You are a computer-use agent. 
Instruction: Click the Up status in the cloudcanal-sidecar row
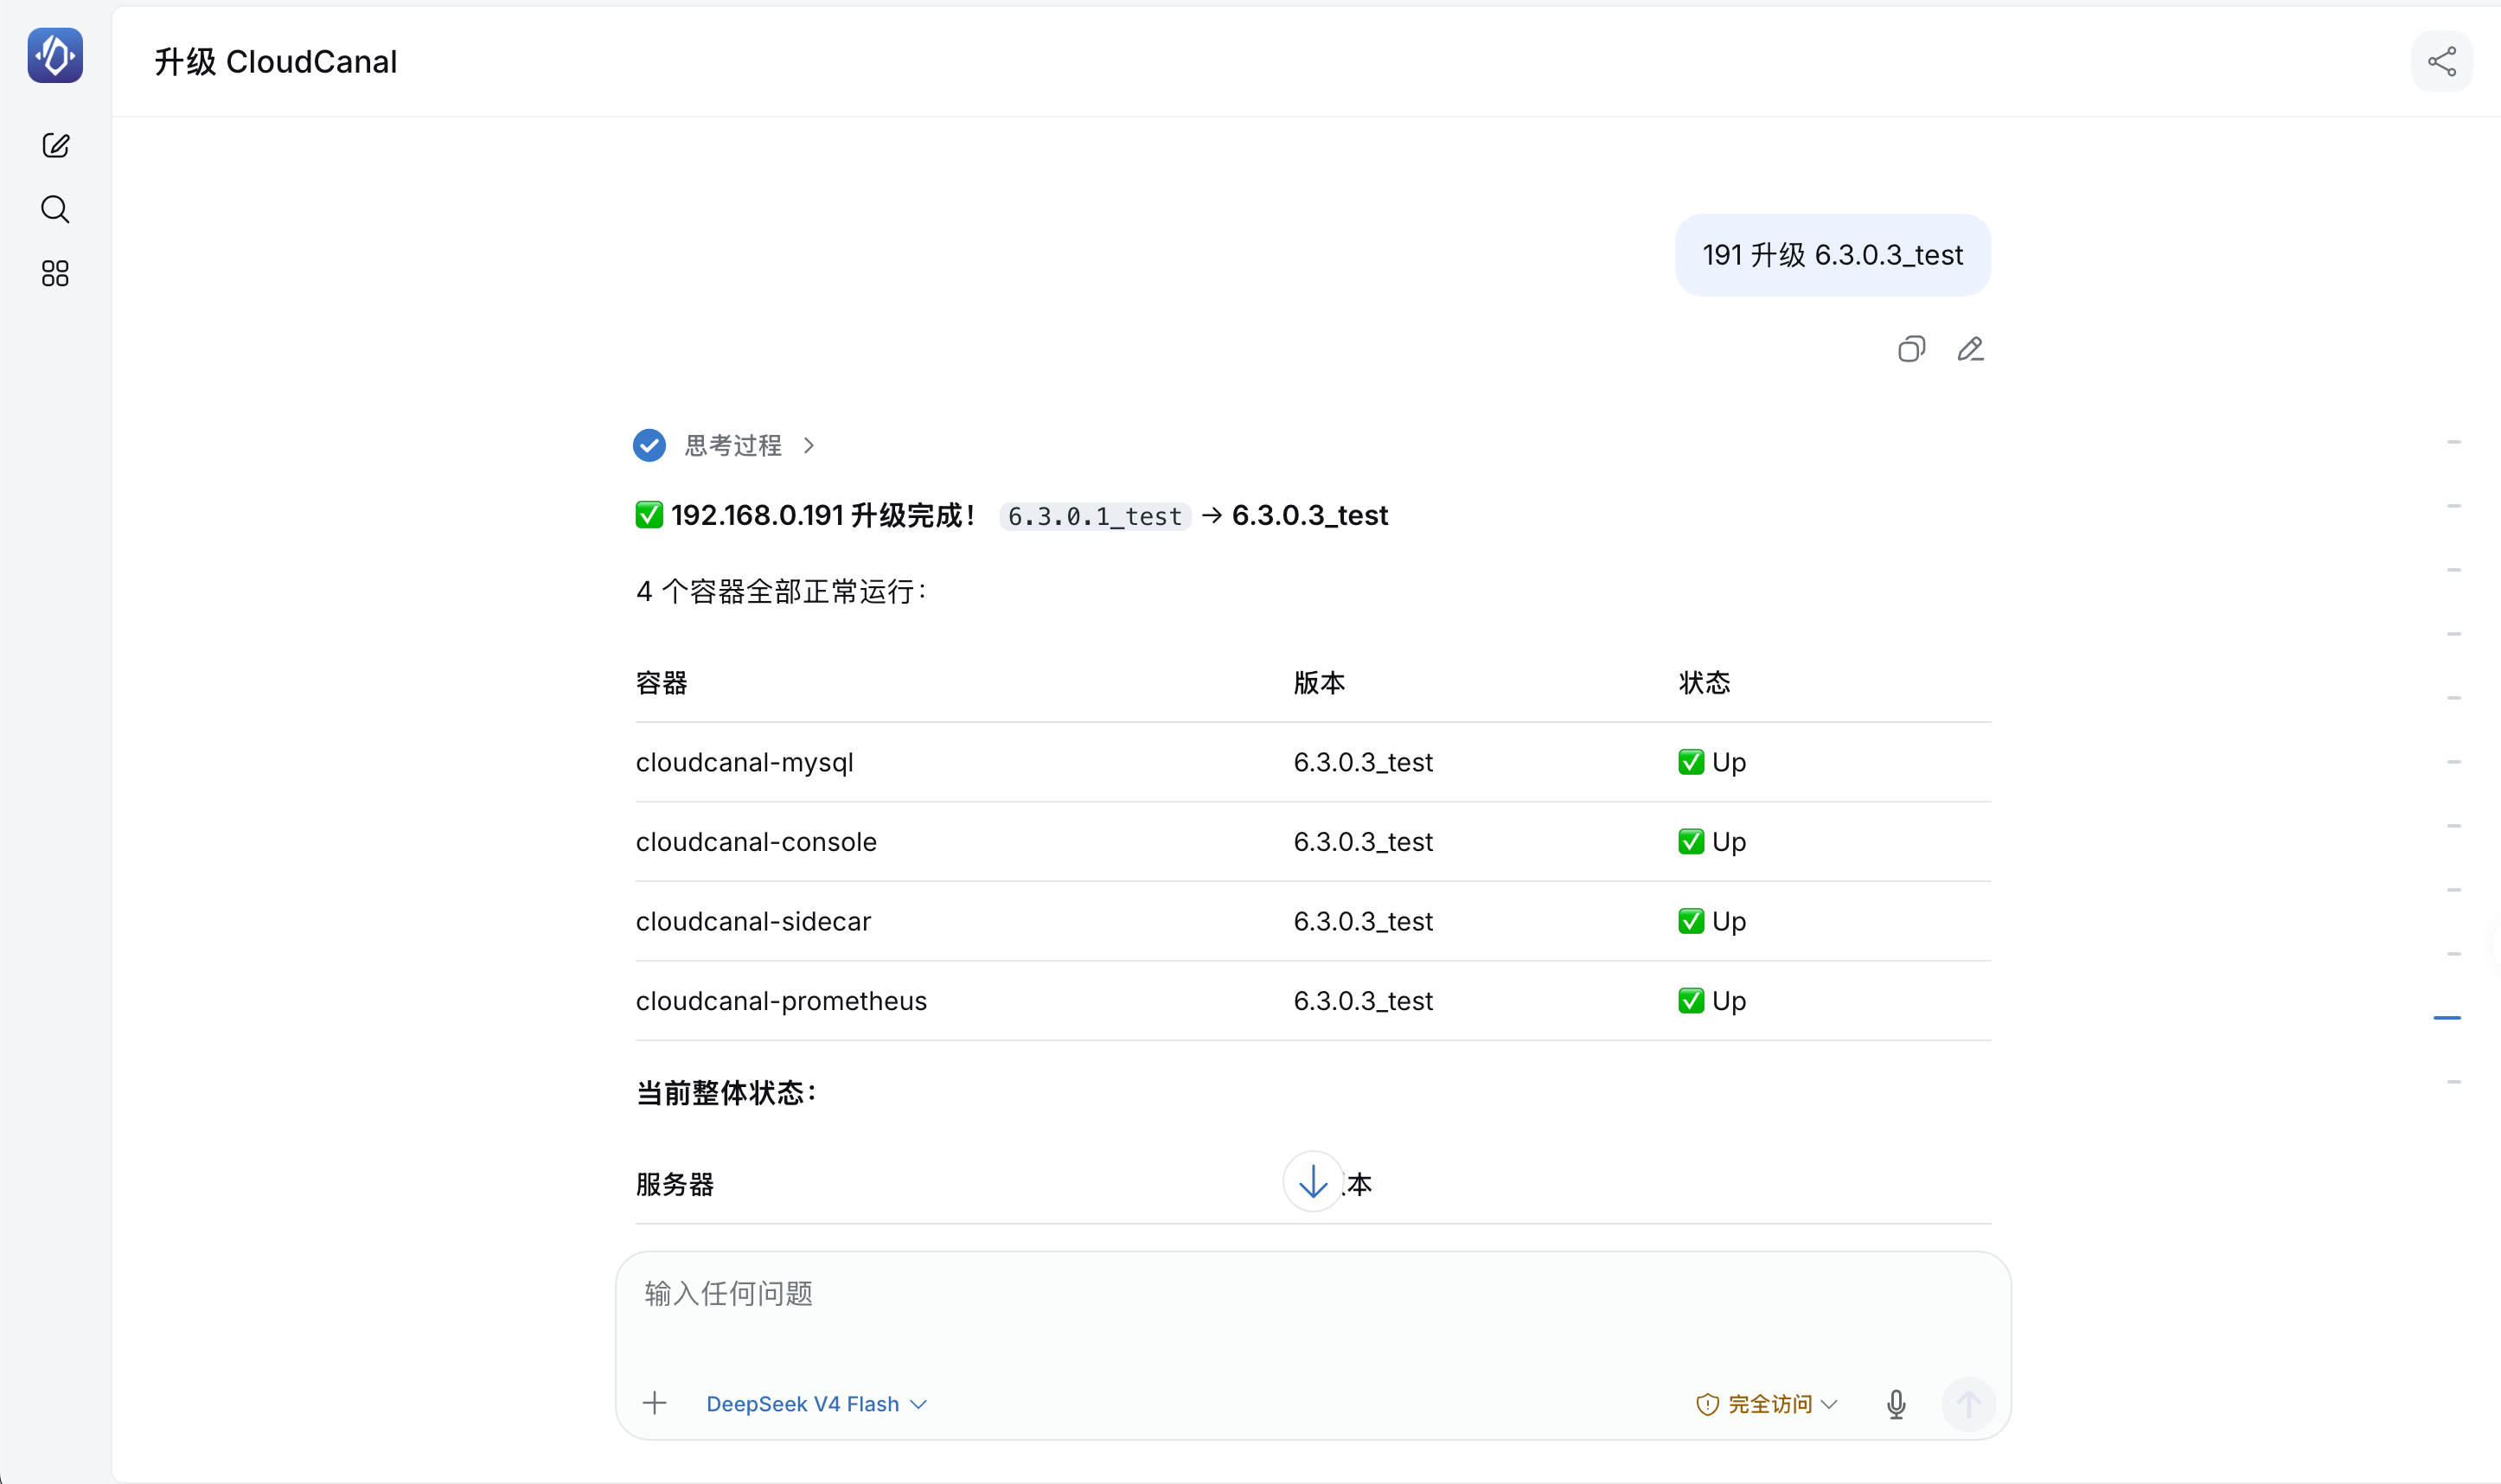pyautogui.click(x=1712, y=921)
